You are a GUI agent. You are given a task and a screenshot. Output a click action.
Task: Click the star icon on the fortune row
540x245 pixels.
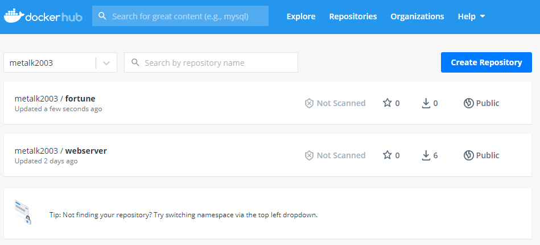(388, 103)
